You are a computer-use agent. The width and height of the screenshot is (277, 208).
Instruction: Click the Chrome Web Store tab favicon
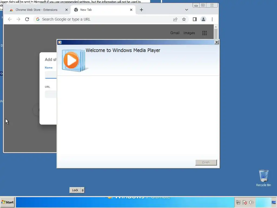click(11, 10)
